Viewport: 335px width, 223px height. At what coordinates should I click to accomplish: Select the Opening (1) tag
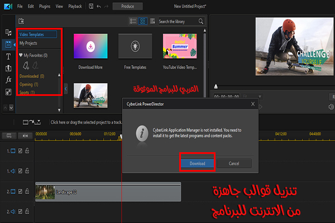click(28, 85)
